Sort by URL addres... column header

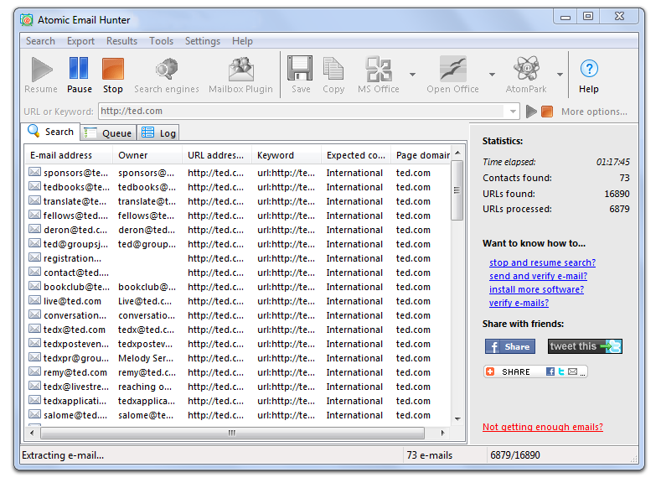217,155
